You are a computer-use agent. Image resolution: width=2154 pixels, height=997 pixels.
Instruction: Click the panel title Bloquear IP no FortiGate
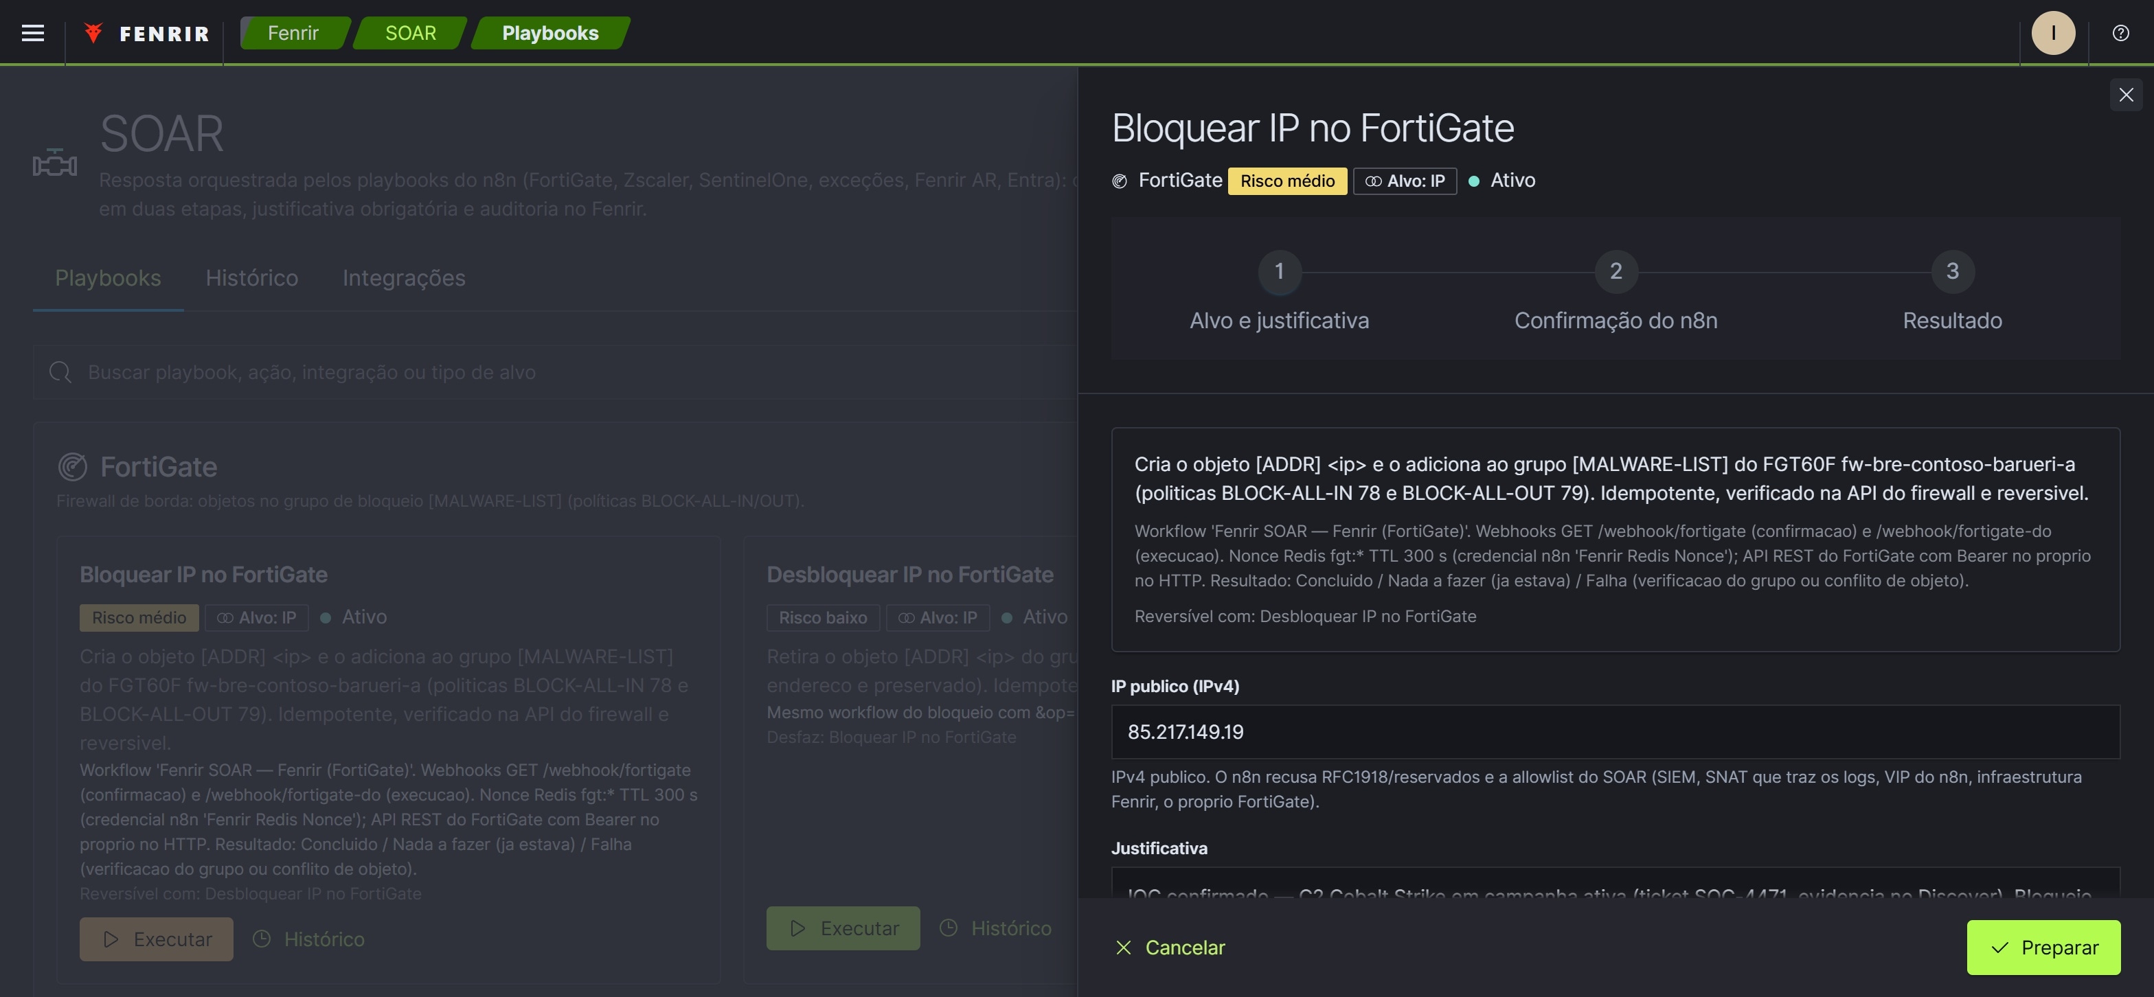pos(1313,128)
